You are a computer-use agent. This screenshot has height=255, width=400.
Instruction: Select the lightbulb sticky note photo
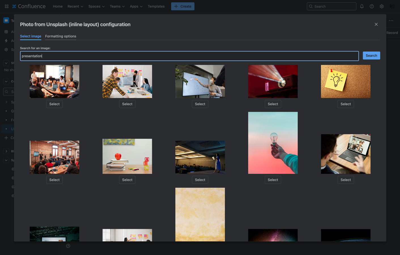click(346, 104)
